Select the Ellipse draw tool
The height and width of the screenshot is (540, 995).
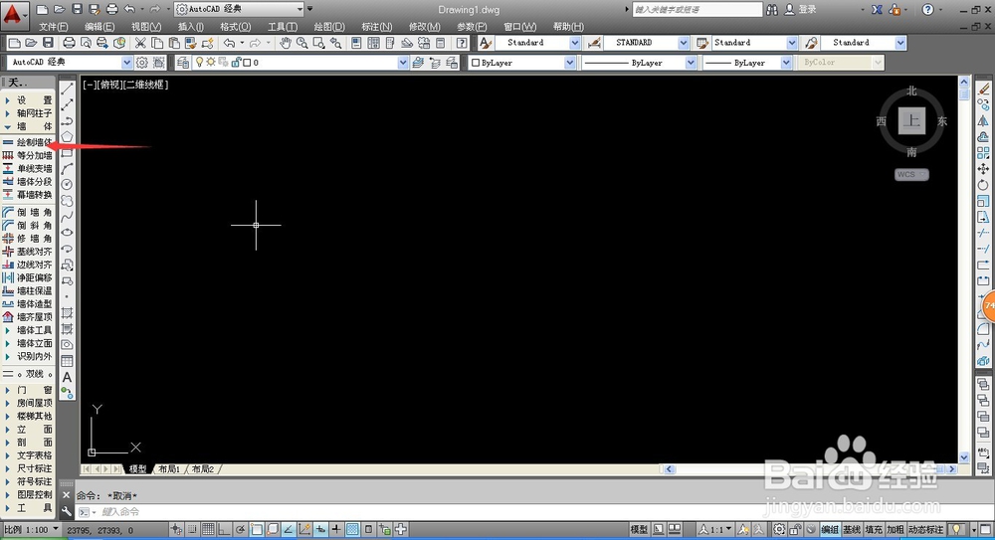click(67, 233)
